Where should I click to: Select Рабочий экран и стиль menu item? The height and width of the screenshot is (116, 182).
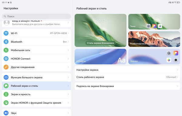point(36,86)
